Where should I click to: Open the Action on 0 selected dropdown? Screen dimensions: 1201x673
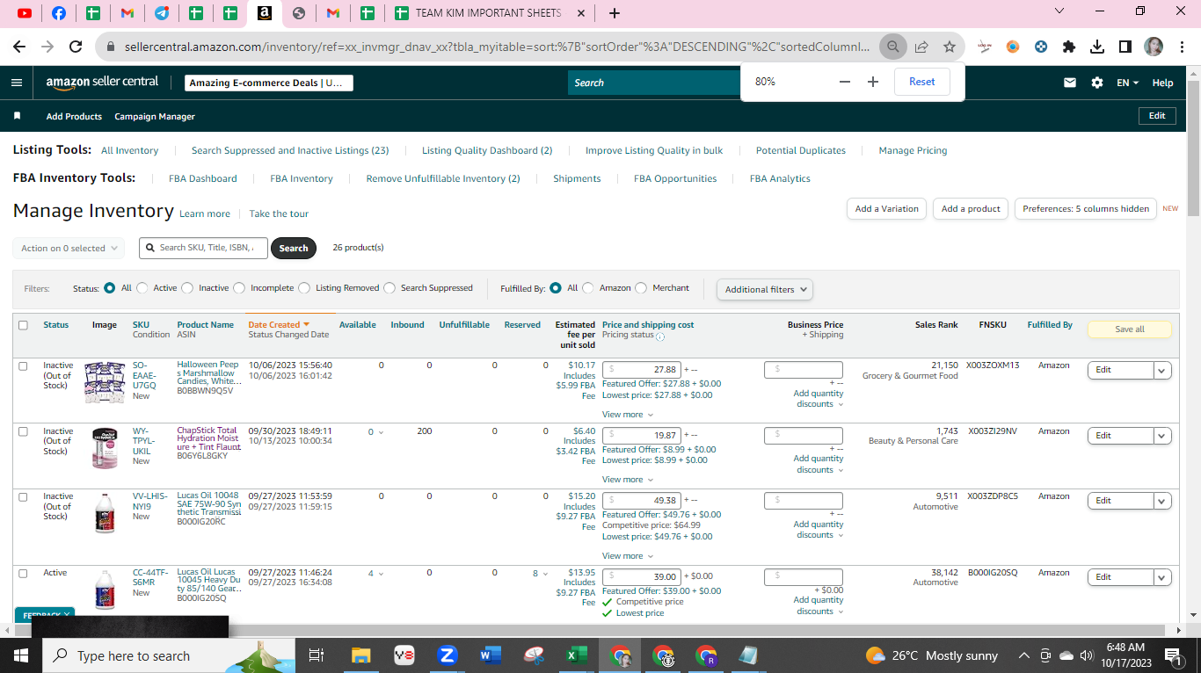point(69,248)
